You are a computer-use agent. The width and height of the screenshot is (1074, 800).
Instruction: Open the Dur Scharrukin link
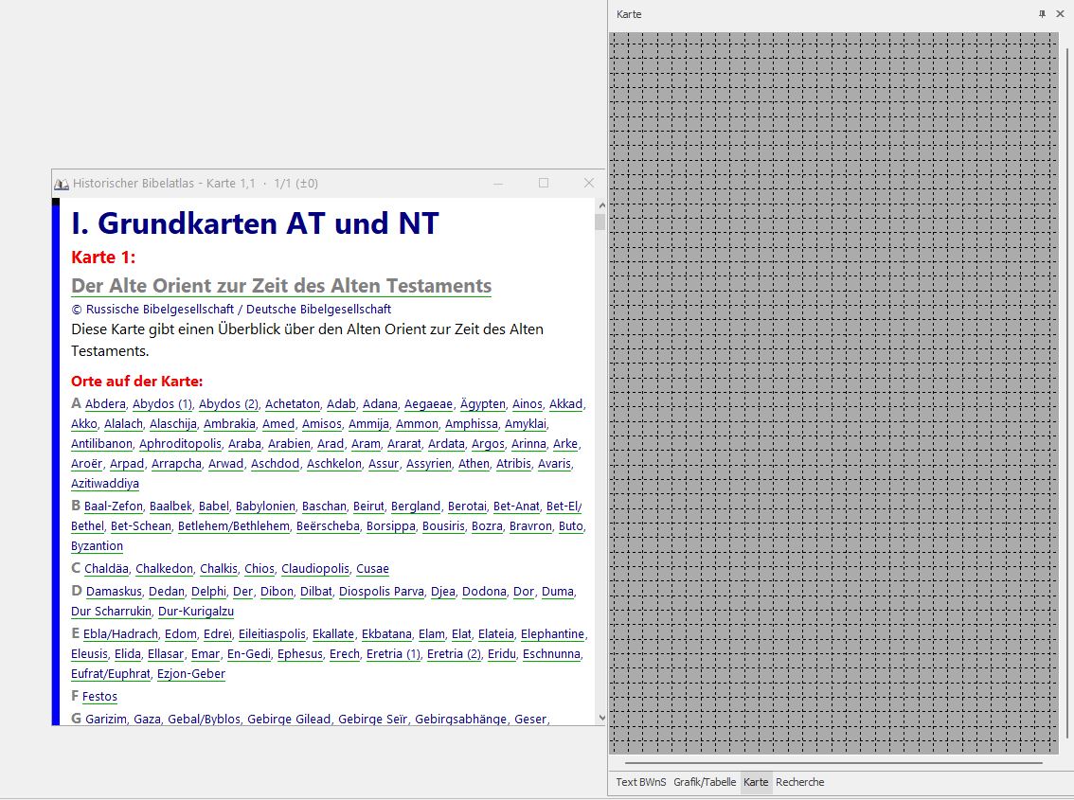coord(111,611)
